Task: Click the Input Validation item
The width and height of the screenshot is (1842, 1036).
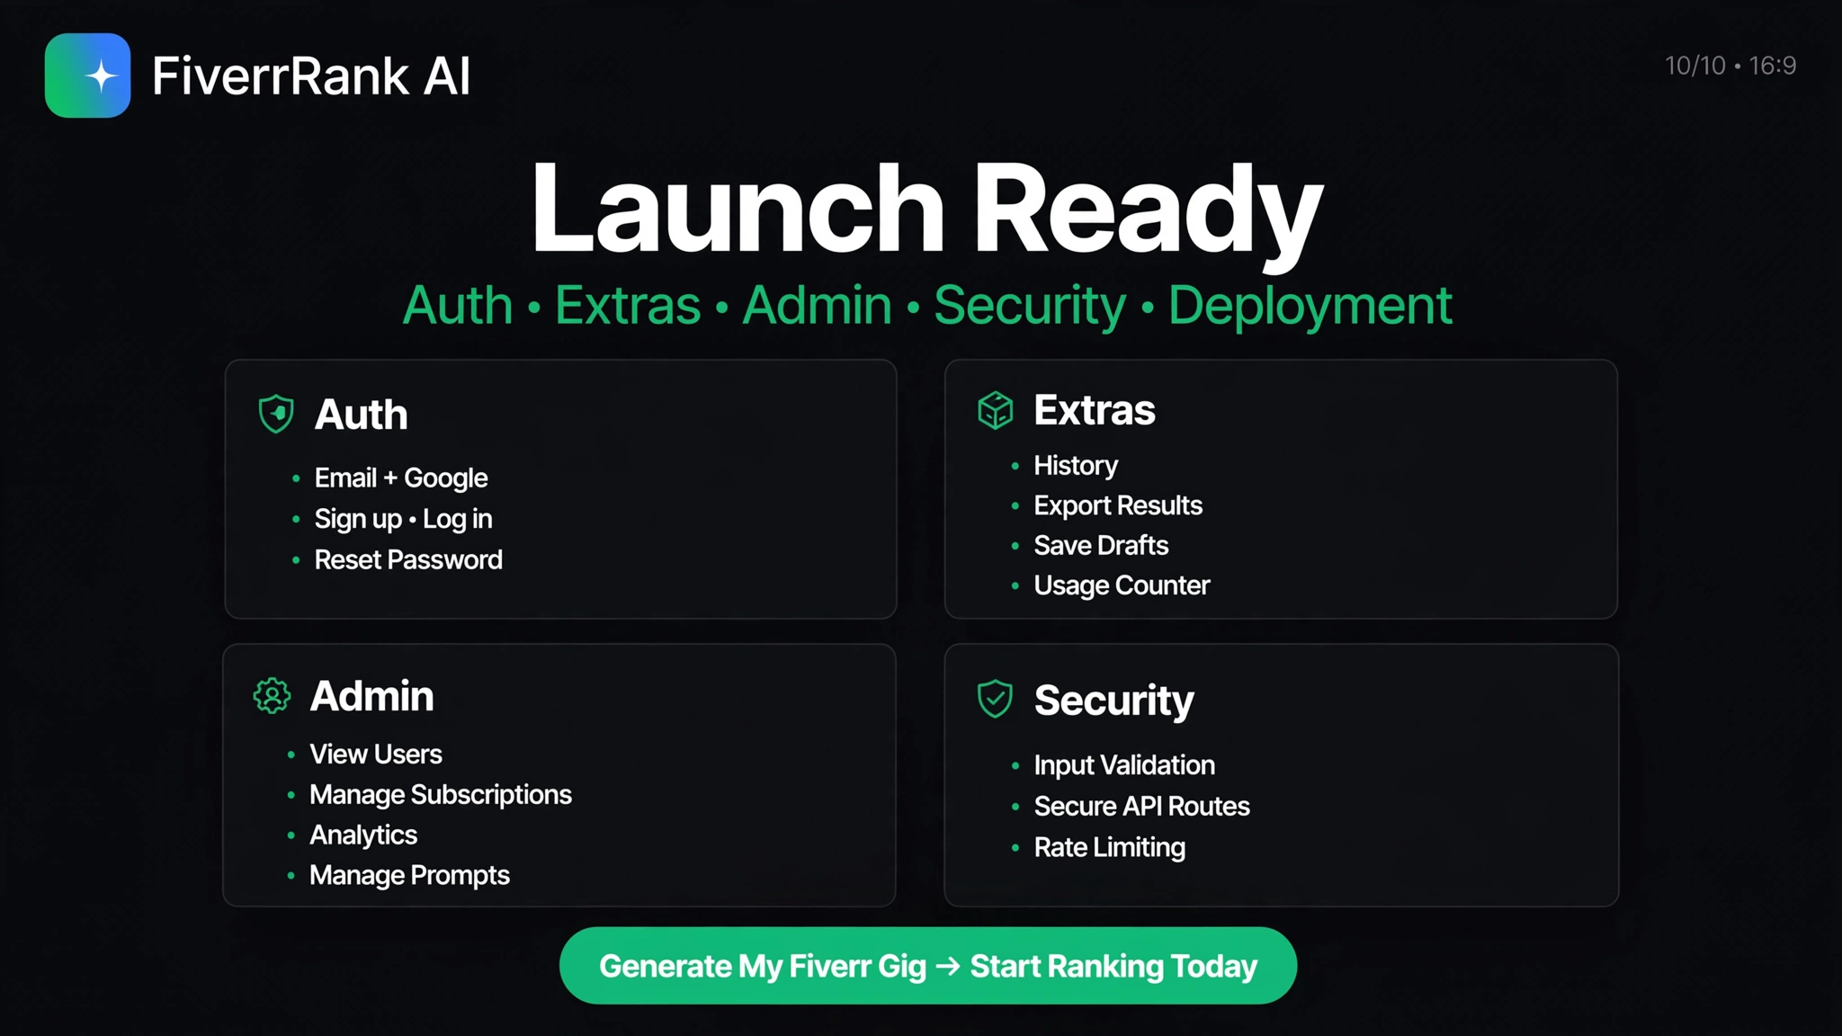Action: tap(1124, 765)
